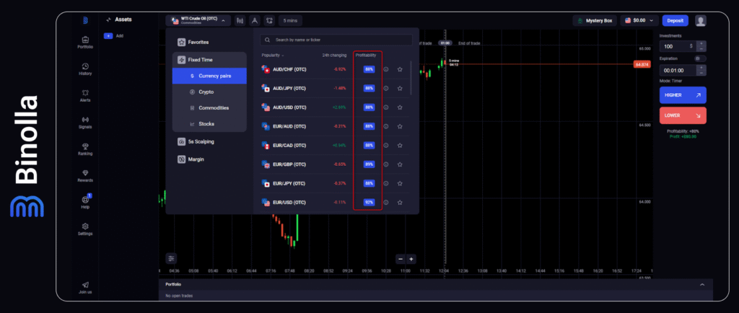Open the user profile avatar
This screenshot has width=739, height=313.
tap(700, 21)
